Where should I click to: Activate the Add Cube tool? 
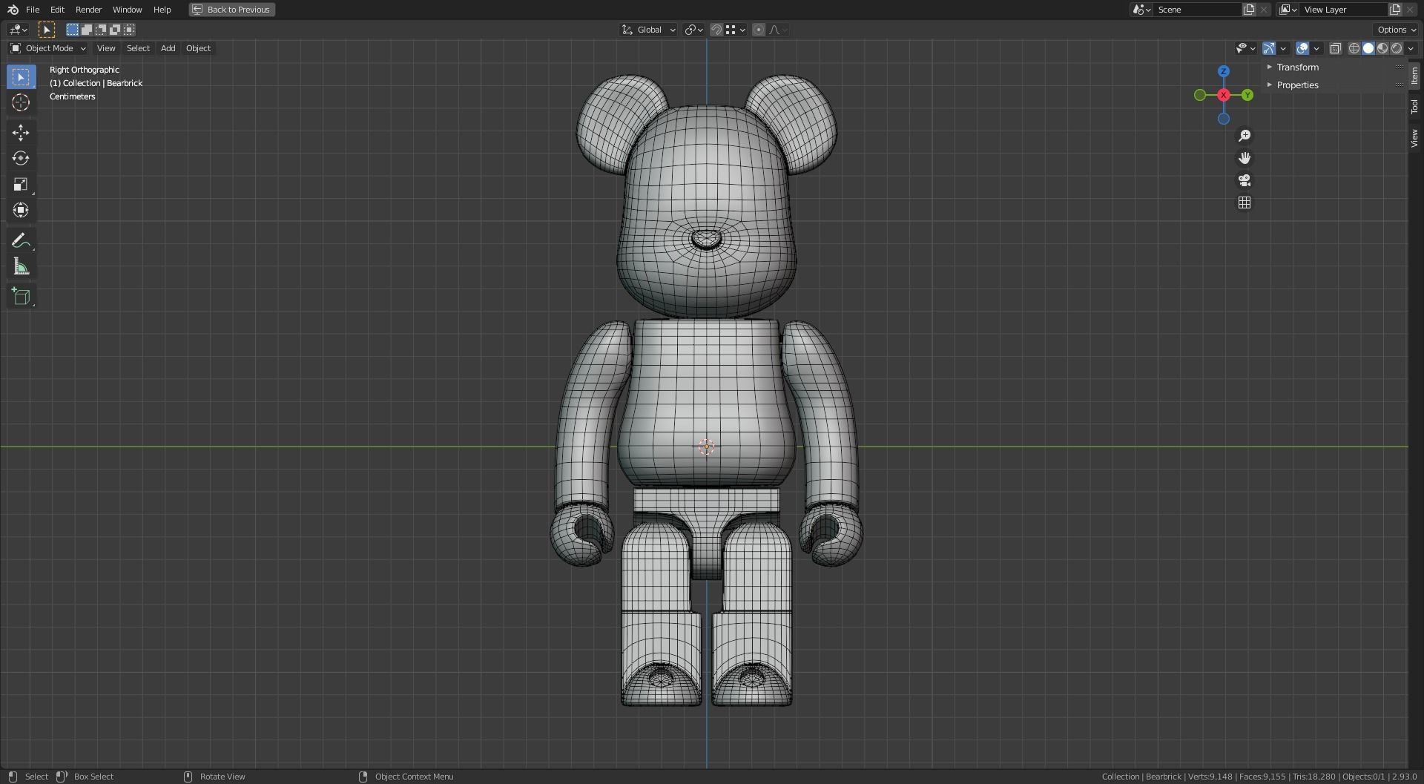point(21,296)
